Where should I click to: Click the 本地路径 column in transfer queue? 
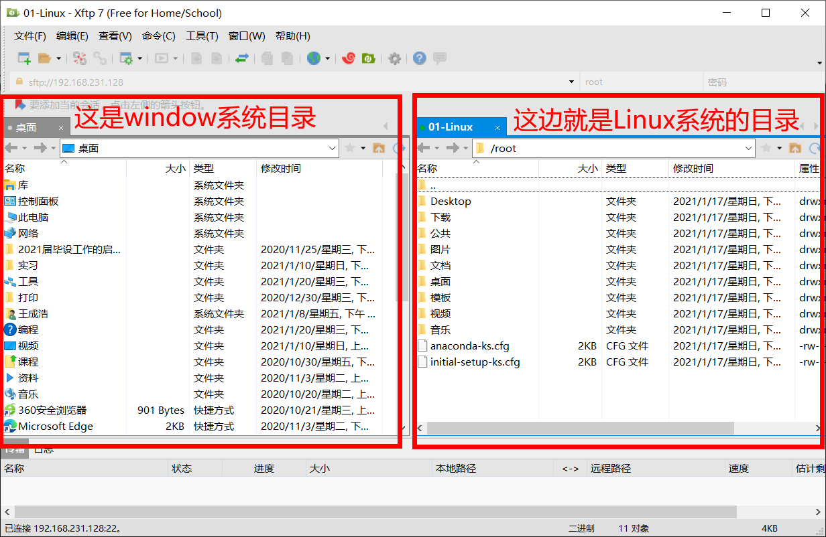pos(493,469)
